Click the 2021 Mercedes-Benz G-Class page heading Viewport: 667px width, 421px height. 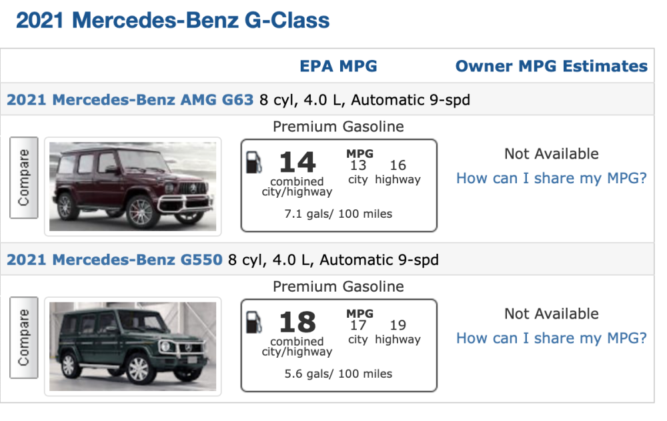pos(173,21)
